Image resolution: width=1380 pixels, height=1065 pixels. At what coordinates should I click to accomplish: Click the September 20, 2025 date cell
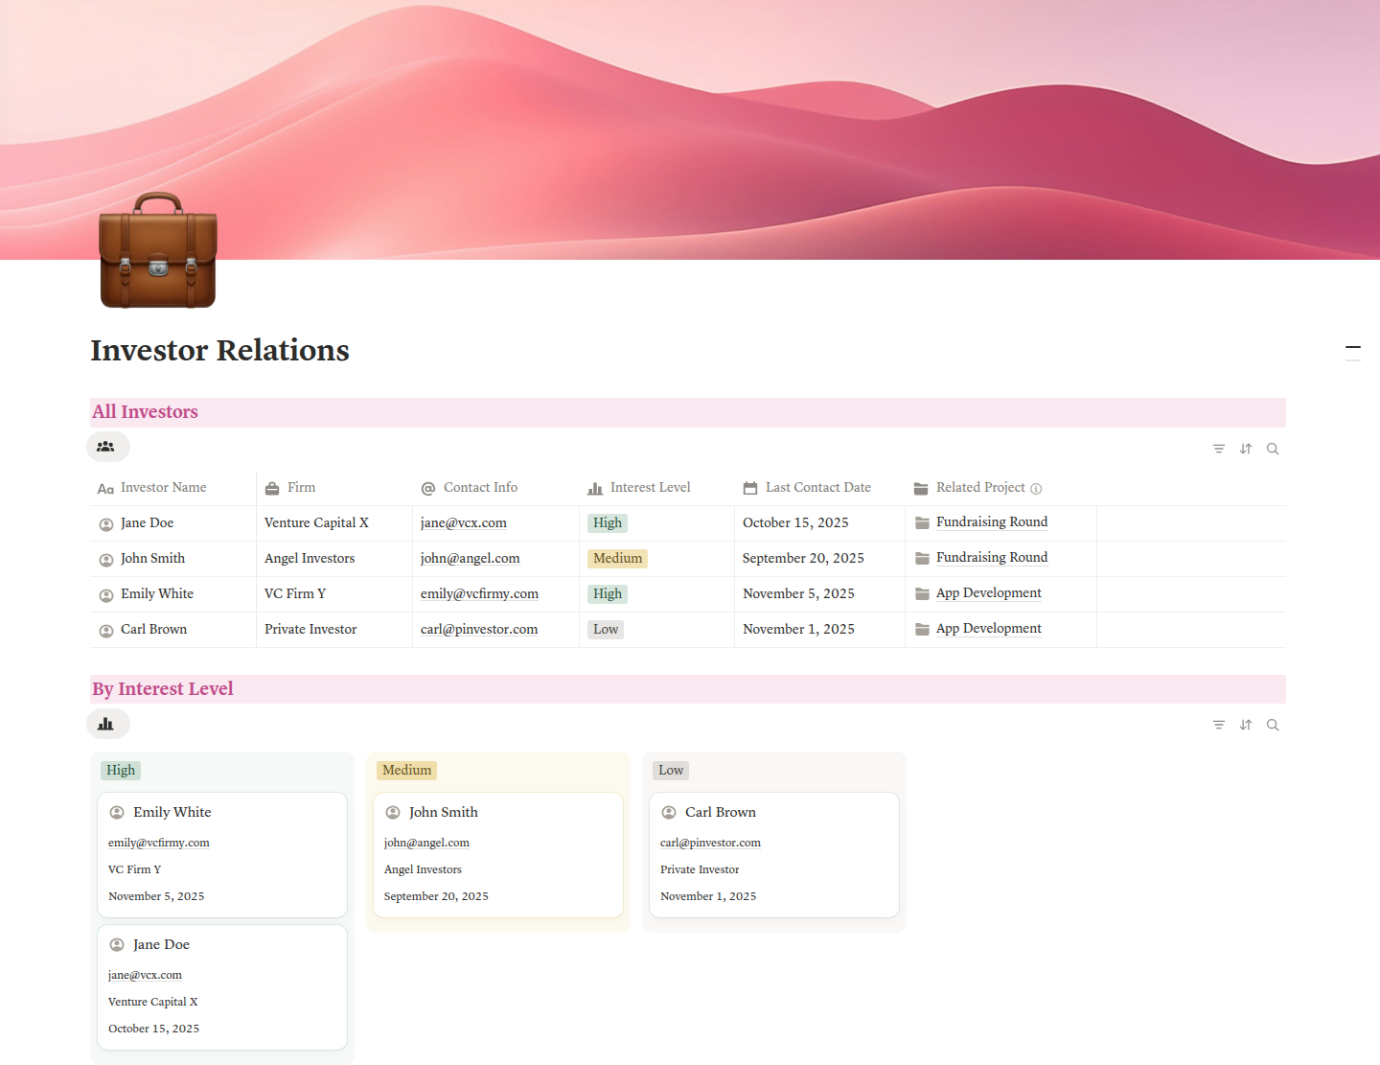820,559
